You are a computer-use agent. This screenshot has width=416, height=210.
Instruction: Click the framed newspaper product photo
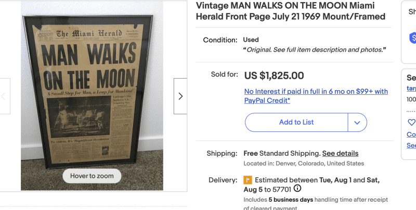pyautogui.click(x=91, y=89)
